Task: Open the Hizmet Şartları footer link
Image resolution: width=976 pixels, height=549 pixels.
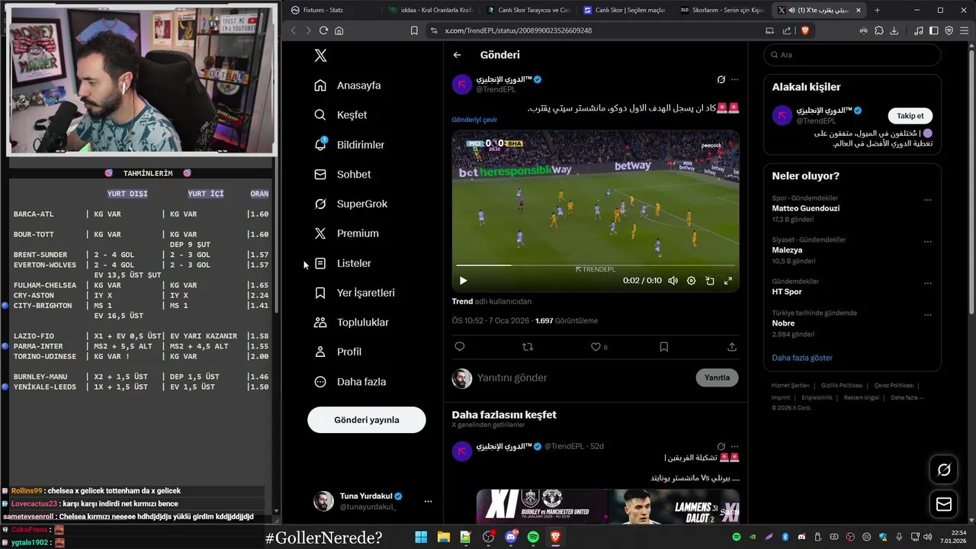Action: pyautogui.click(x=790, y=386)
